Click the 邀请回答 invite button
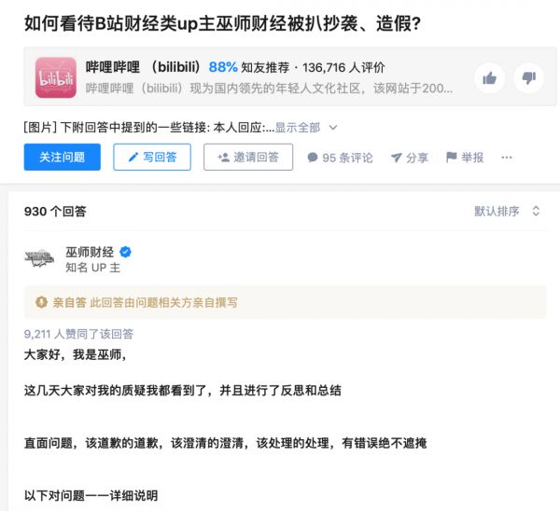The width and height of the screenshot is (560, 511). pos(247,158)
